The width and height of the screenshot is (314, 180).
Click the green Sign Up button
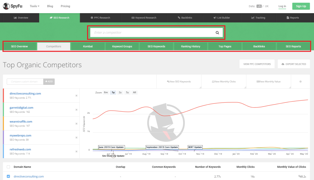(x=301, y=6)
